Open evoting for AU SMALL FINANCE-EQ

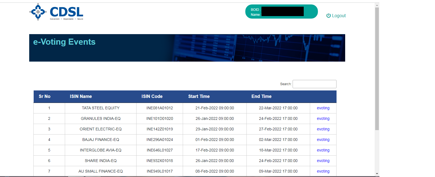pyautogui.click(x=323, y=171)
